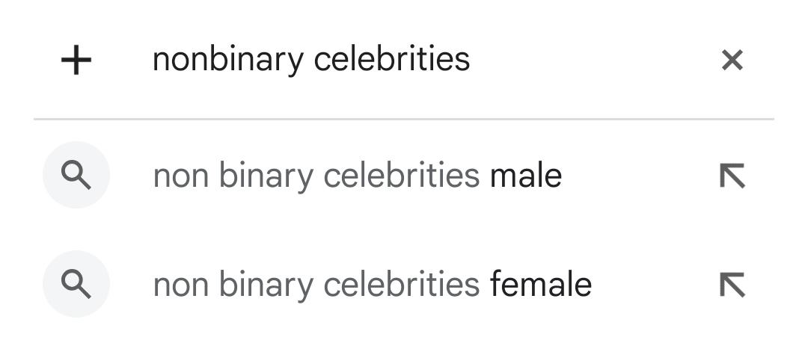This screenshot has width=808, height=340.
Task: Click the diagonal up-left arrow on the 'male' row
Action: (x=732, y=176)
